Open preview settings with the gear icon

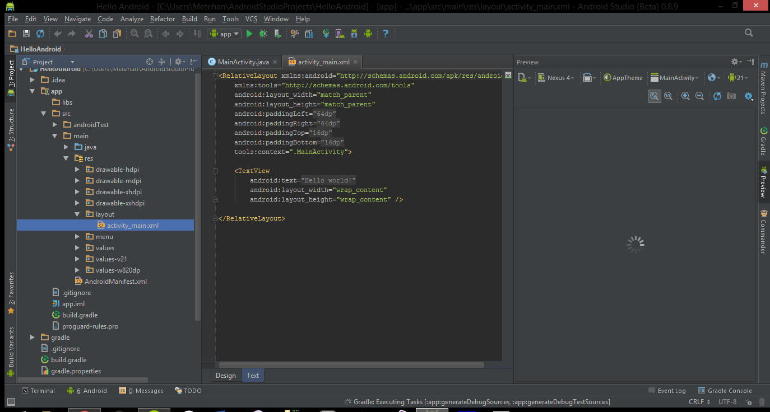coord(748,96)
